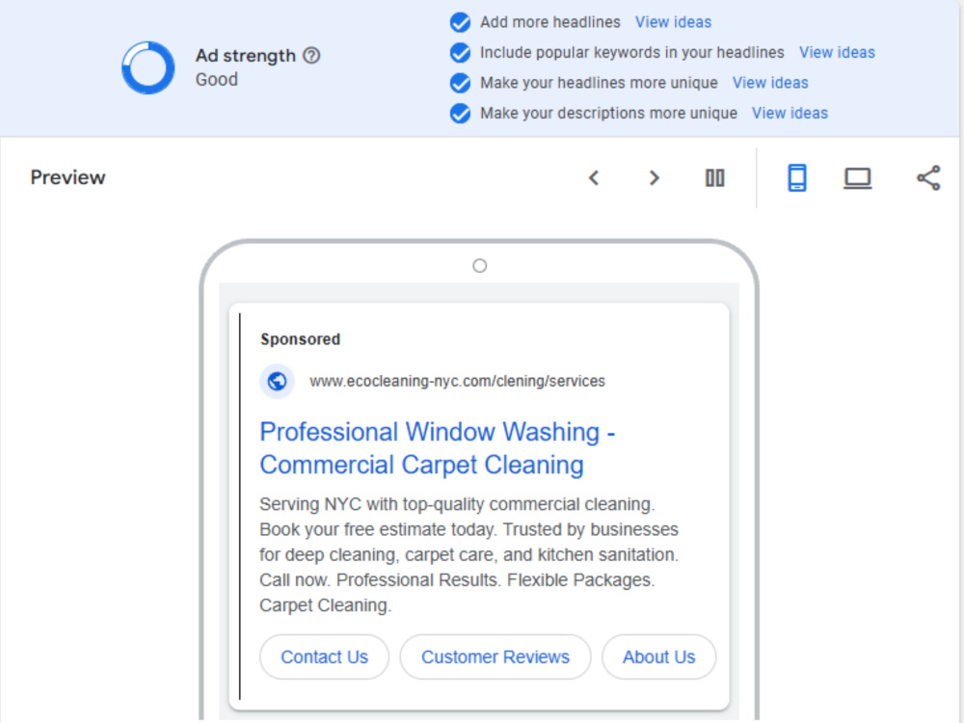
Task: Switch to mobile phone preview
Action: (x=797, y=177)
